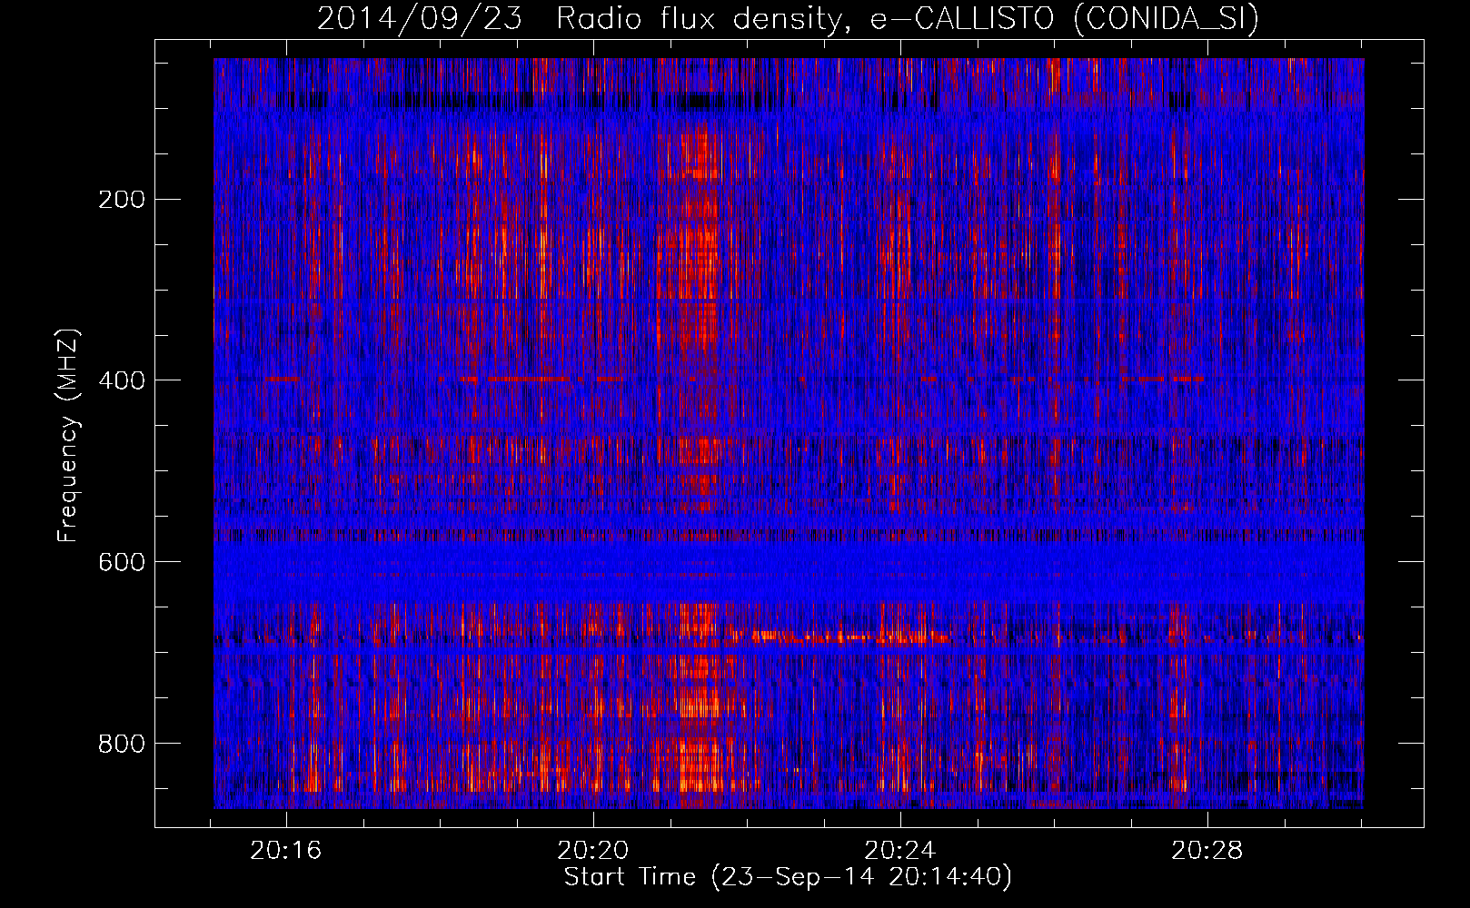Viewport: 1470px width, 908px height.
Task: Click the '20:24' time tick label
Action: [x=900, y=851]
